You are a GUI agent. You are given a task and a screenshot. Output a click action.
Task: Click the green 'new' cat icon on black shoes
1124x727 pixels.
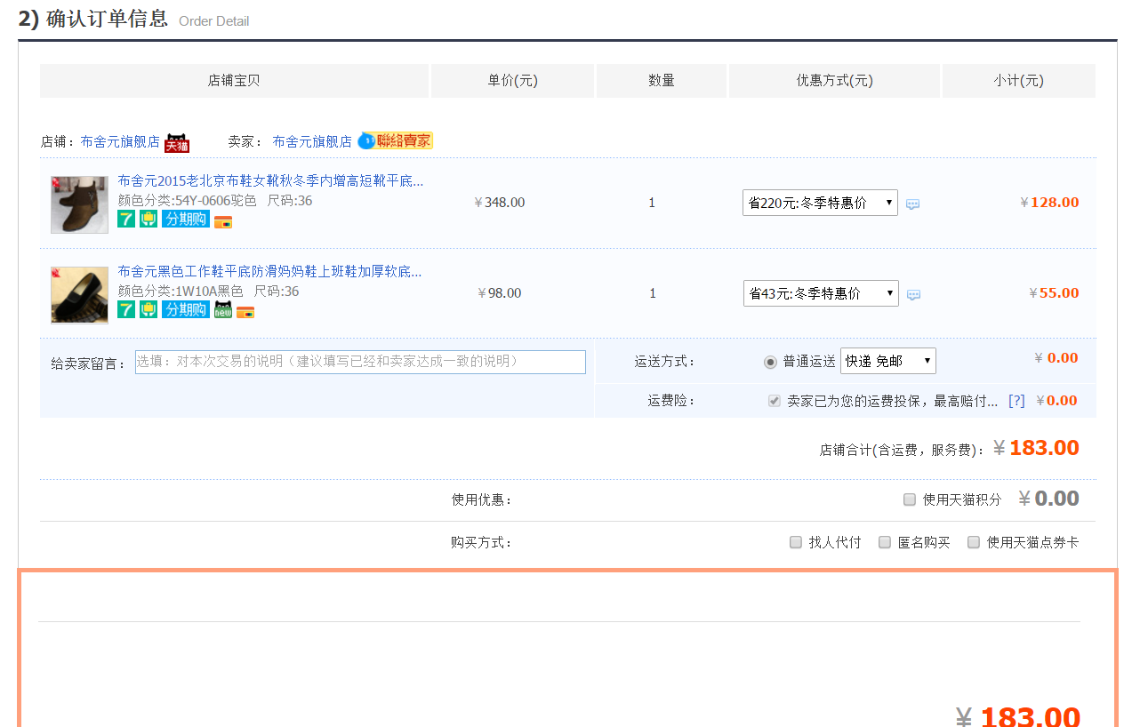[x=222, y=309]
